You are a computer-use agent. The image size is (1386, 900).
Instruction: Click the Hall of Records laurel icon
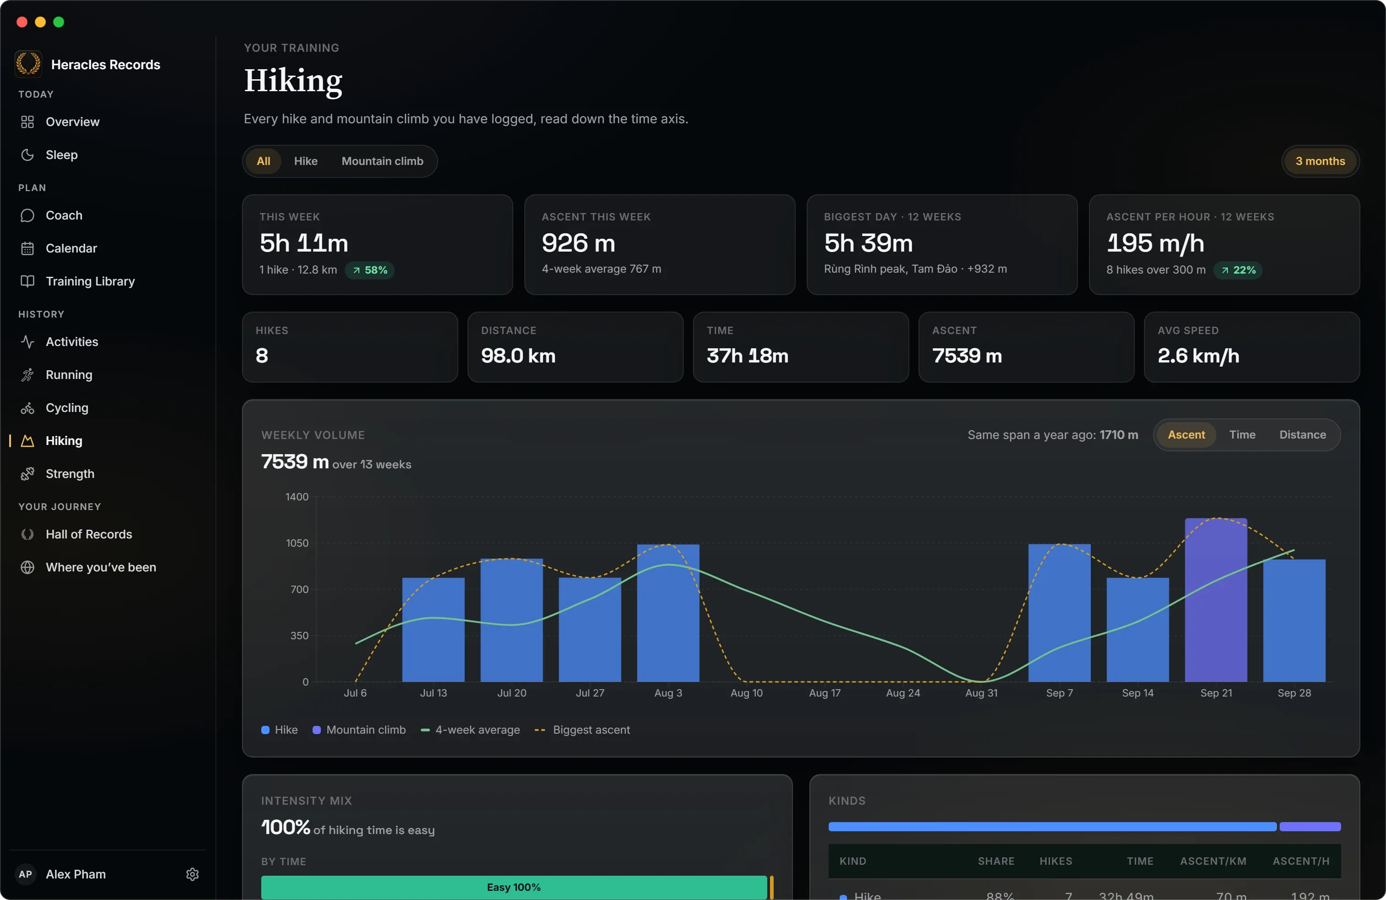click(x=27, y=534)
